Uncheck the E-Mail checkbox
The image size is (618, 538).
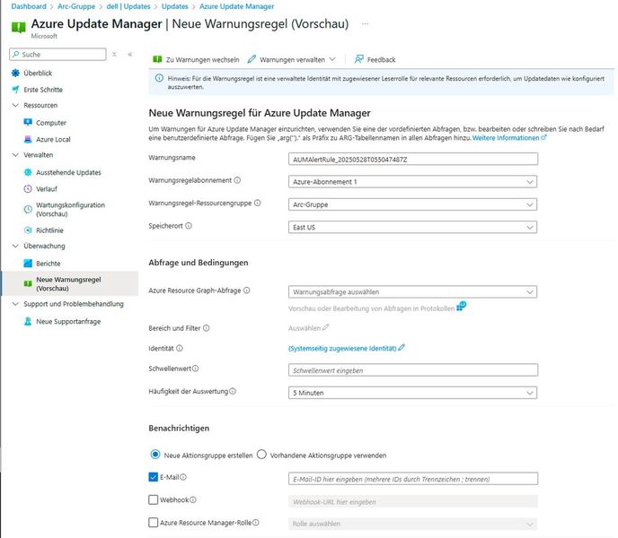click(154, 477)
